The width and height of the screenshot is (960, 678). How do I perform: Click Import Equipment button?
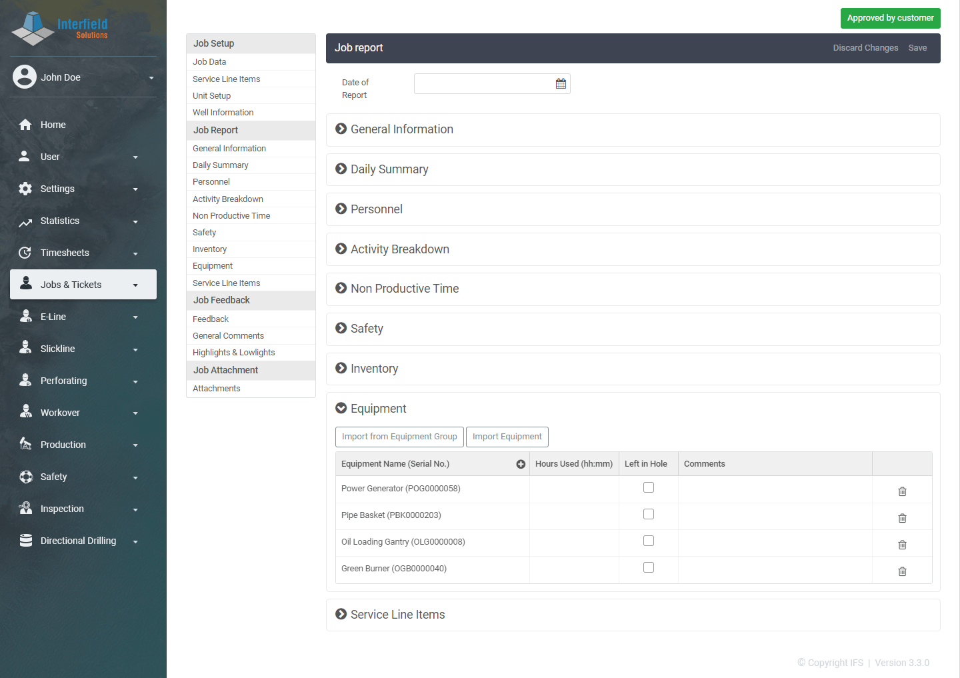pyautogui.click(x=507, y=437)
